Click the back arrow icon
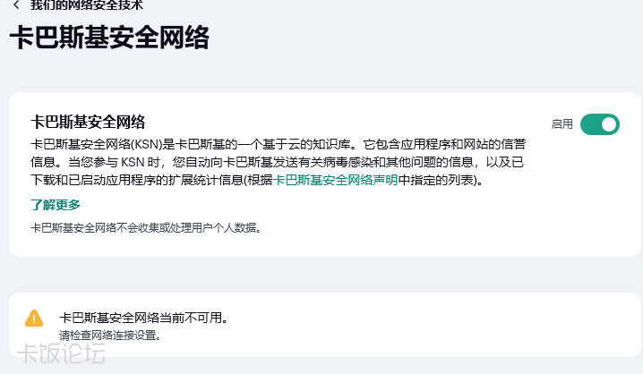The image size is (643, 374). (x=15, y=5)
